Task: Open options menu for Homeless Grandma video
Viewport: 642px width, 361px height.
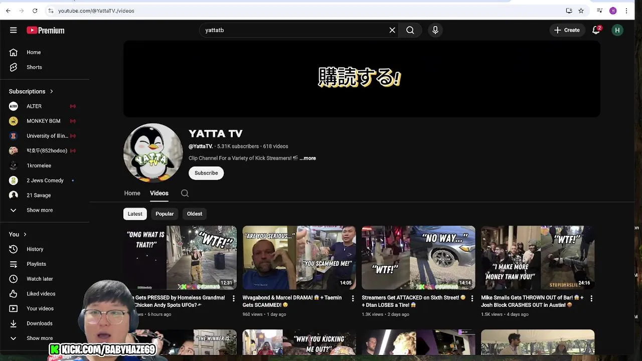Action: [x=233, y=298]
